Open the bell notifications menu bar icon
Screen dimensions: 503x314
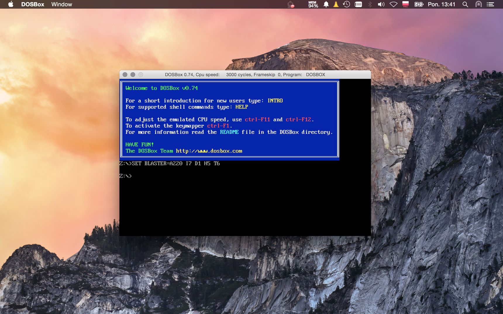coord(326,4)
